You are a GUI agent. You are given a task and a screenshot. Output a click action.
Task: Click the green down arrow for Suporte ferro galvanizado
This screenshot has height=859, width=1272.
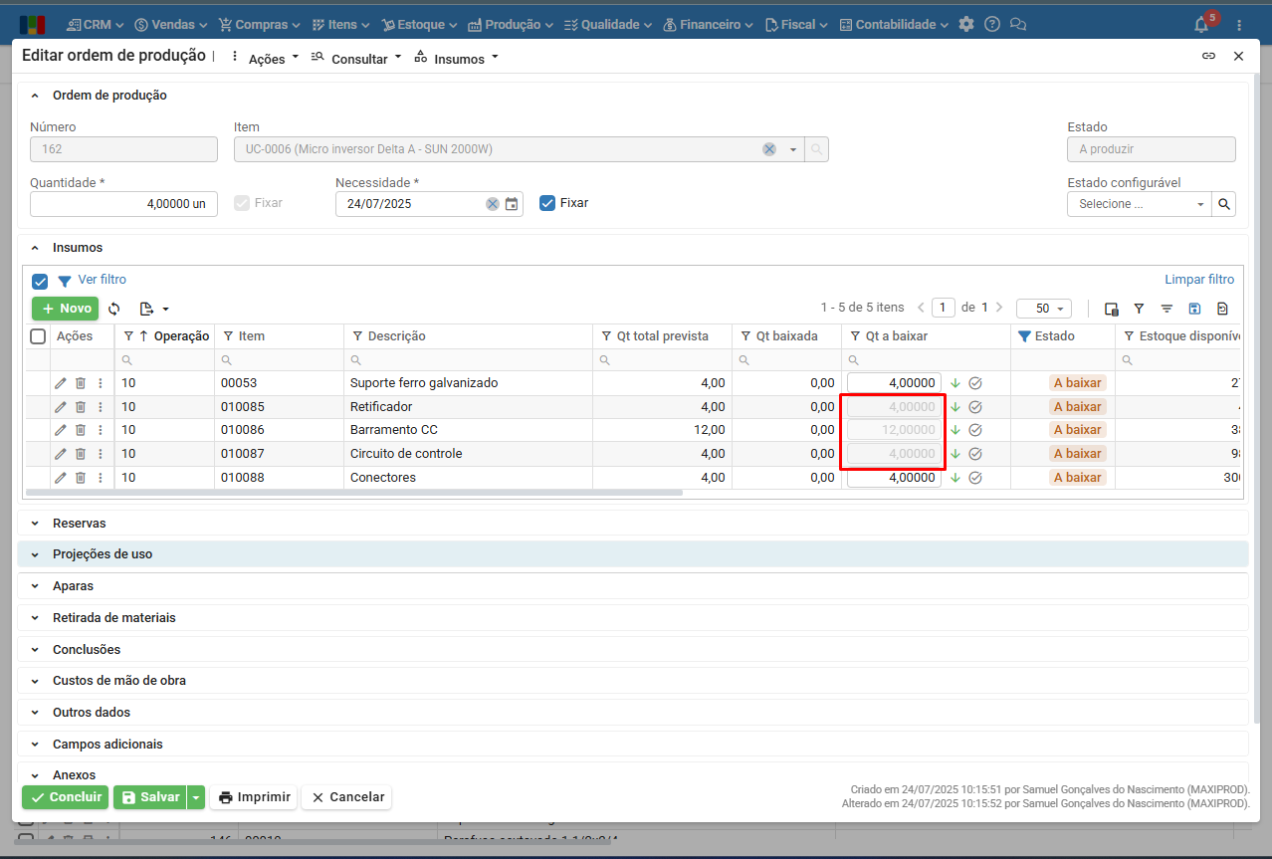coord(955,383)
